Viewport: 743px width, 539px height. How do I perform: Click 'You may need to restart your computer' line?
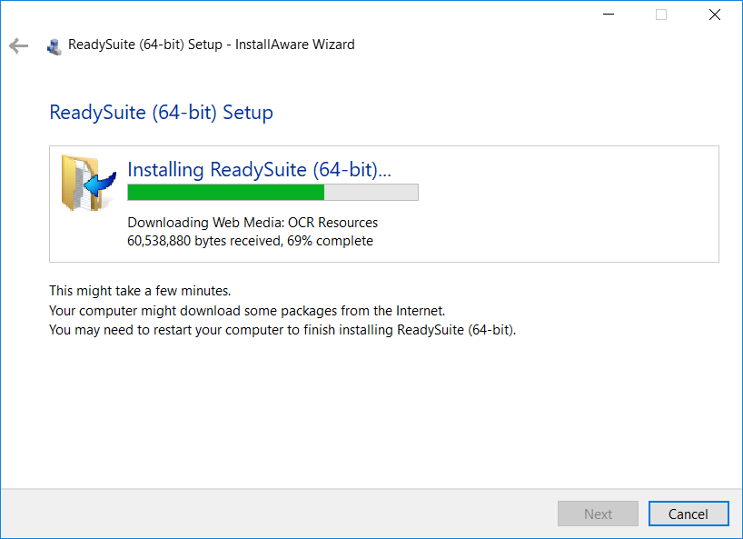click(x=282, y=330)
